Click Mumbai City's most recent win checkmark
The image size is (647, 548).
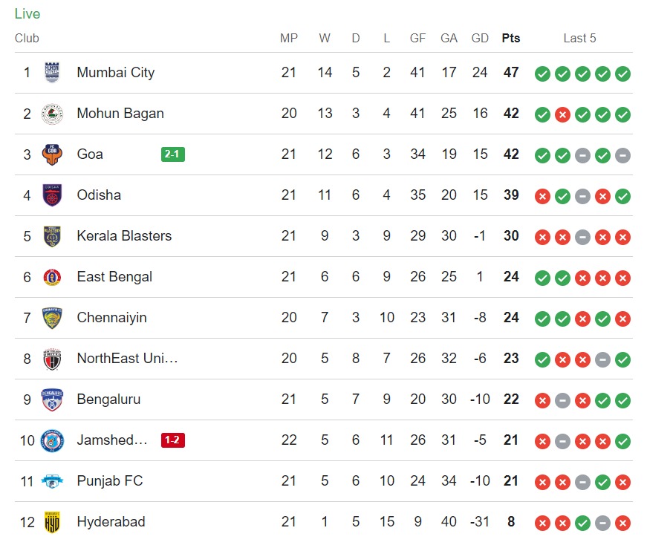coord(623,74)
